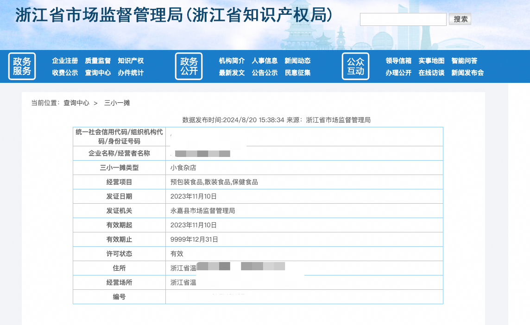This screenshot has height=325, width=530.
Task: Select the 经营项目 value 预包装食品,散装食品,保健食品
Action: (214, 182)
